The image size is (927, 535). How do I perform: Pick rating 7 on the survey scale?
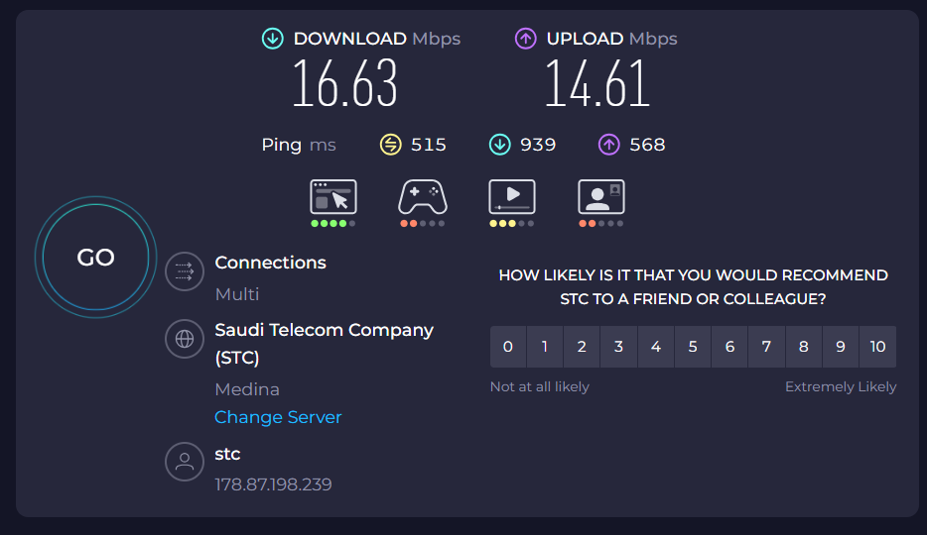[x=766, y=347]
